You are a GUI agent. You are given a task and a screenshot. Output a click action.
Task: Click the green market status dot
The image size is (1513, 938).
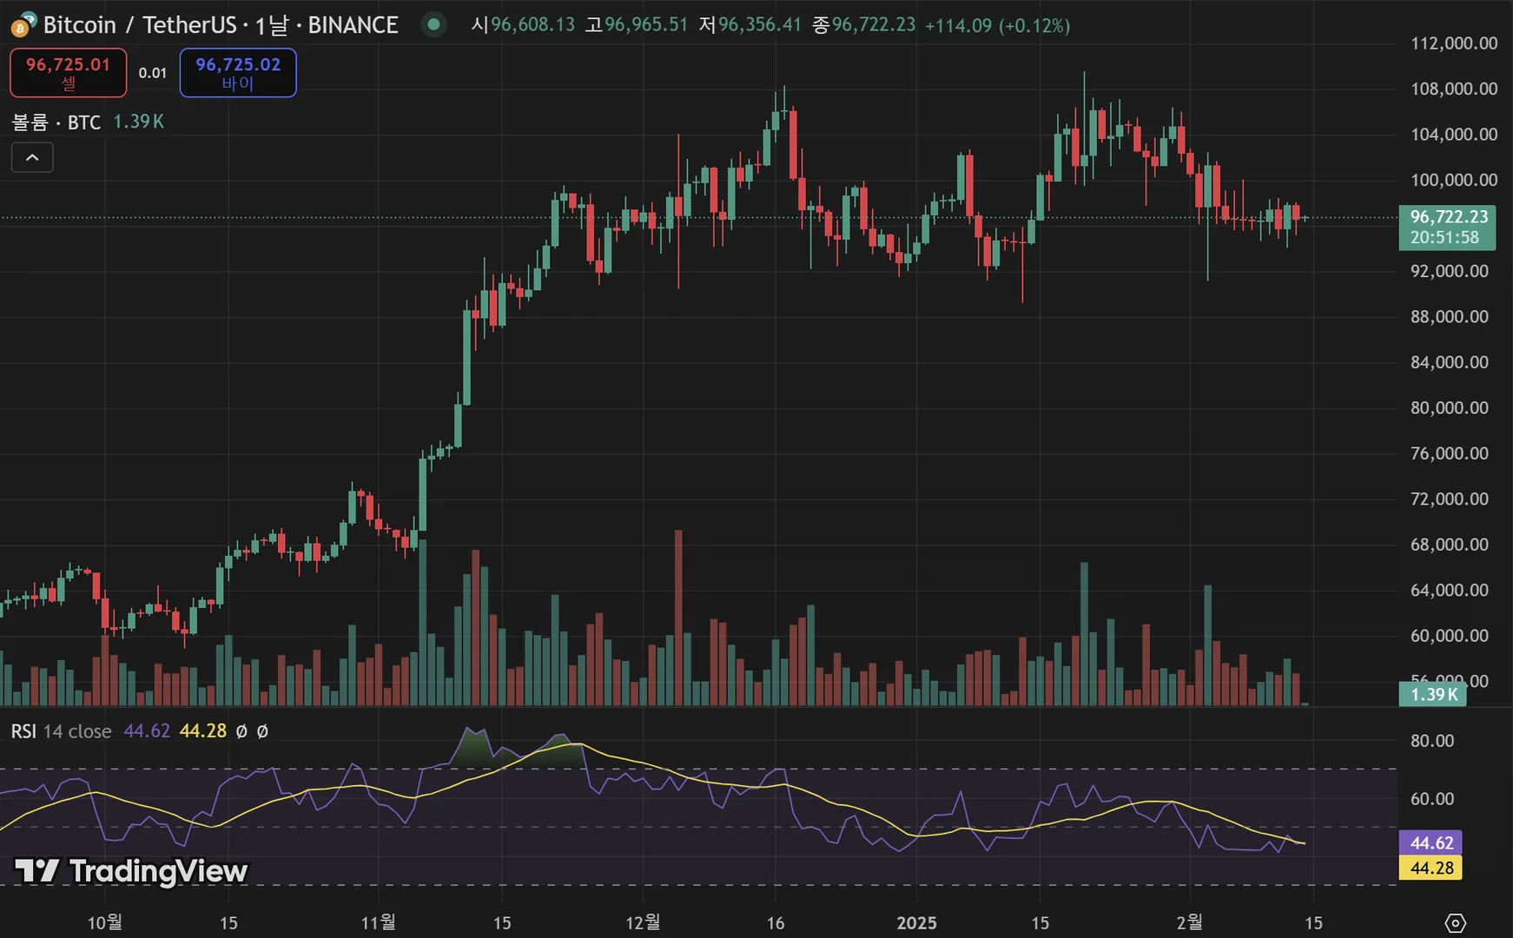pos(433,24)
